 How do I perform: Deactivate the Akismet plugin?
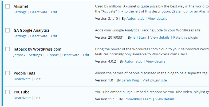(39, 12)
